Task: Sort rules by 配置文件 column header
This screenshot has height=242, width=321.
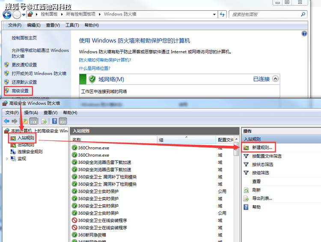Action: [225, 140]
